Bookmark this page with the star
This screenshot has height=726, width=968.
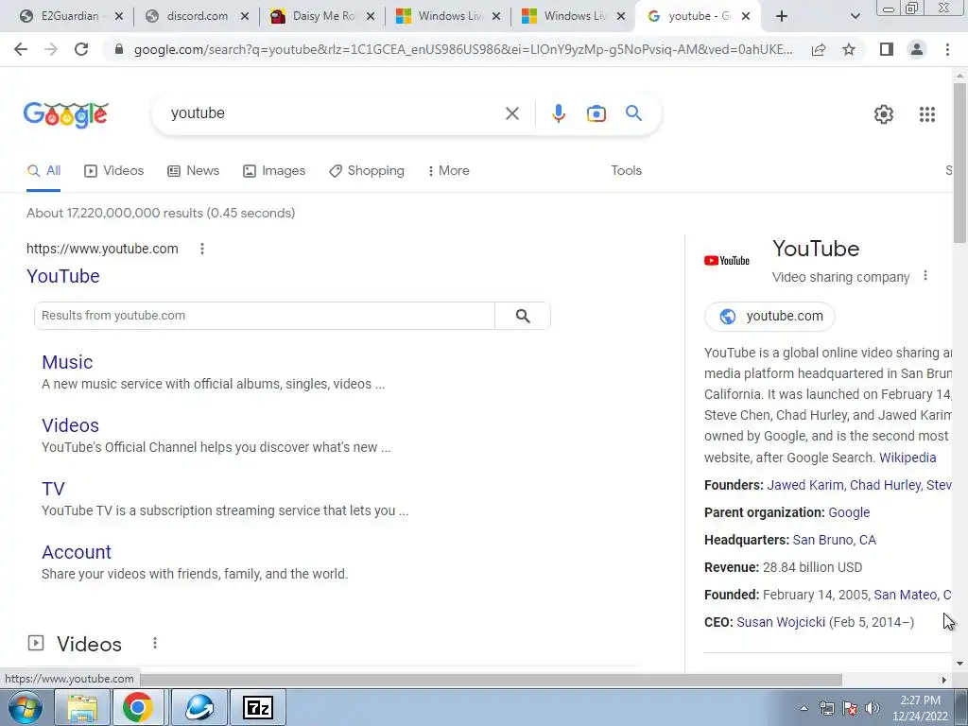click(x=849, y=49)
